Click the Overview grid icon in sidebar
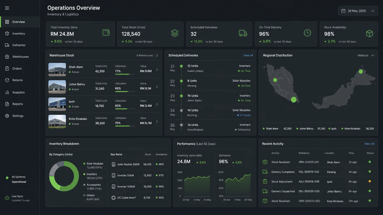 (7, 22)
